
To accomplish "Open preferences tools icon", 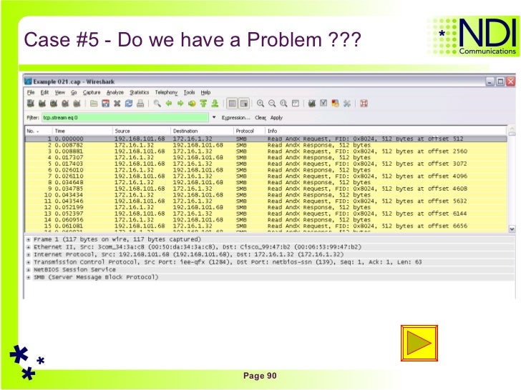I will point(347,104).
